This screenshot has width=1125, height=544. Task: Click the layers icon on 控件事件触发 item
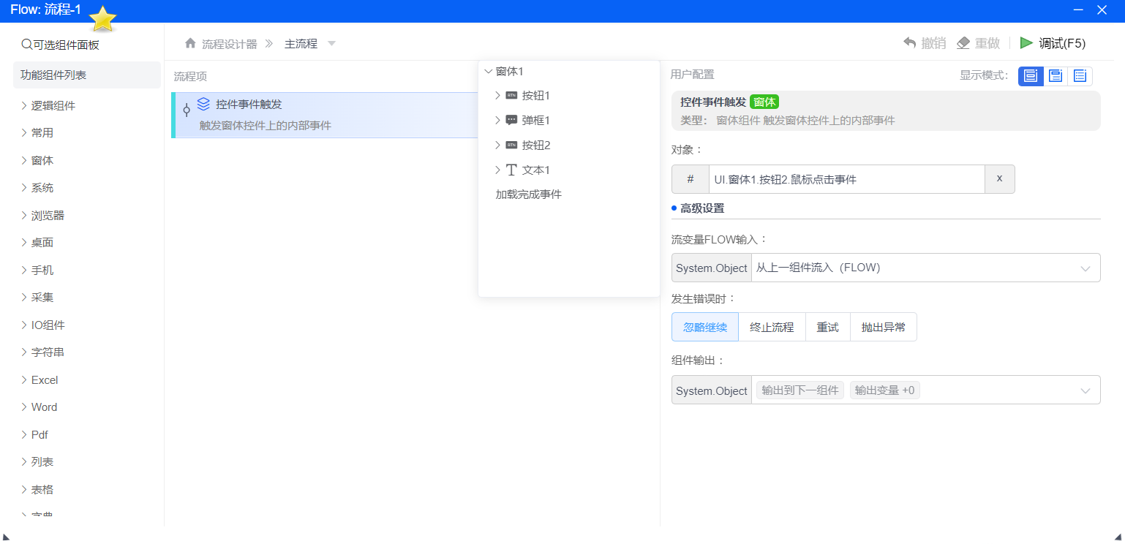tap(204, 103)
